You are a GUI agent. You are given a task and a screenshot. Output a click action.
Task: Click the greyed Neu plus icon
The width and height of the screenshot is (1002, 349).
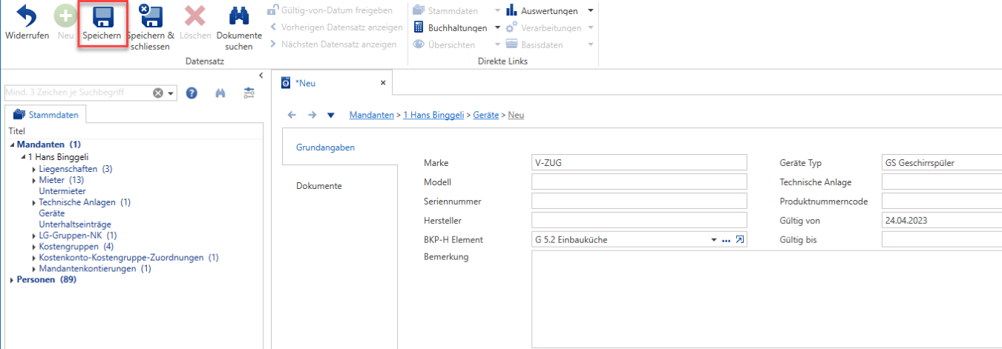point(65,16)
